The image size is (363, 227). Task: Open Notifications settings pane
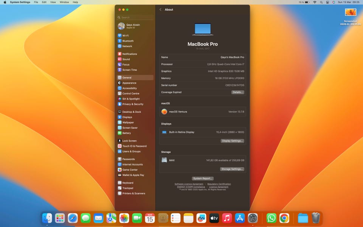point(129,54)
